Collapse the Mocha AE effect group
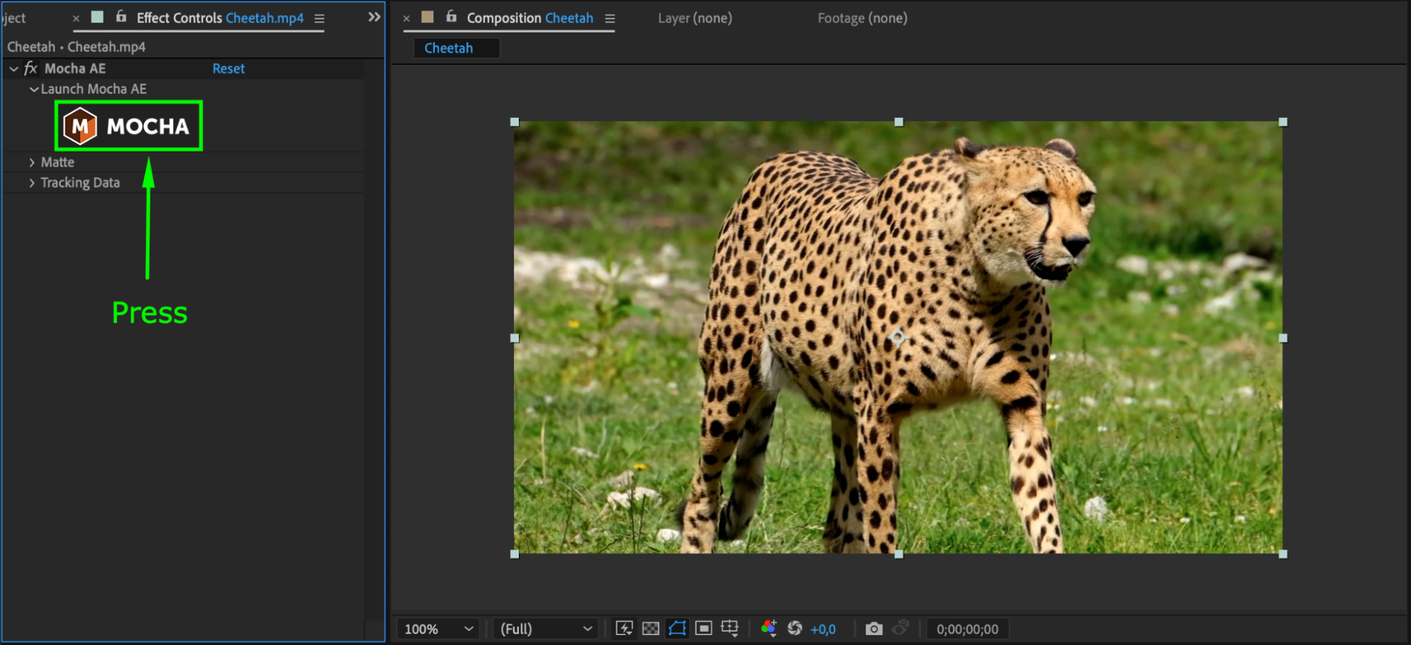This screenshot has width=1411, height=645. pyautogui.click(x=13, y=68)
